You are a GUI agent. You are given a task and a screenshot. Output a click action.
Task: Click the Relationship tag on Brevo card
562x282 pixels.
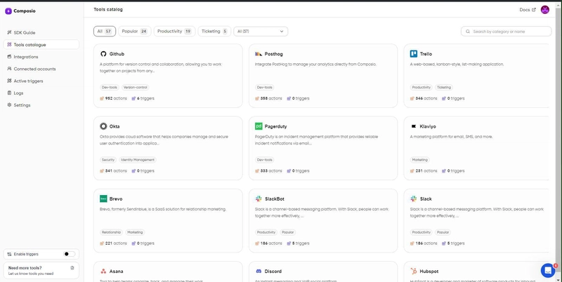[x=111, y=232]
